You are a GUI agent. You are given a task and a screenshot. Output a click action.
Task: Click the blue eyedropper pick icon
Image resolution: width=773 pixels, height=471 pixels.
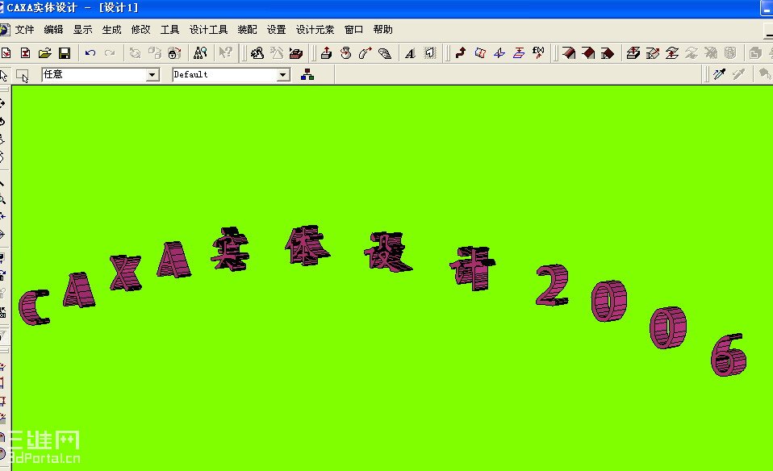720,74
